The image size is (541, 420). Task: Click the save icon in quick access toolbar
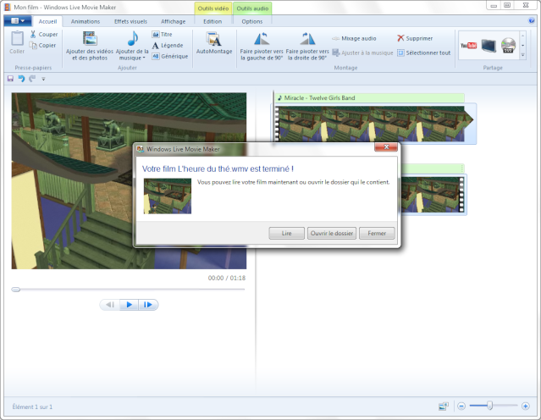tap(10, 79)
